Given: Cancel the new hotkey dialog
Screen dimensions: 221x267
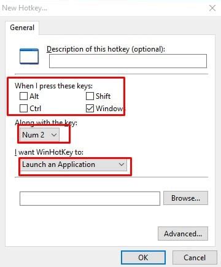Looking at the screenshot, I should pos(195,257).
